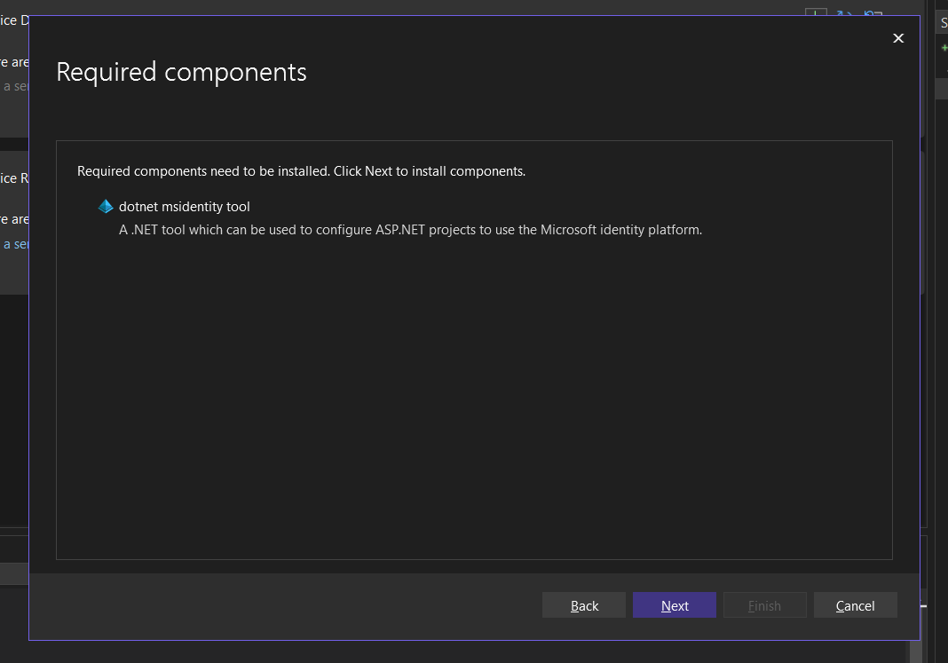Click the boxed green icon peeking above the dialog
The image size is (948, 663).
click(x=816, y=12)
